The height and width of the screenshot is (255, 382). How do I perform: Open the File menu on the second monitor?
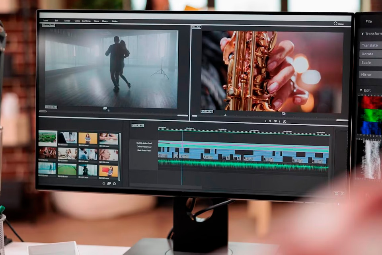tap(368, 21)
